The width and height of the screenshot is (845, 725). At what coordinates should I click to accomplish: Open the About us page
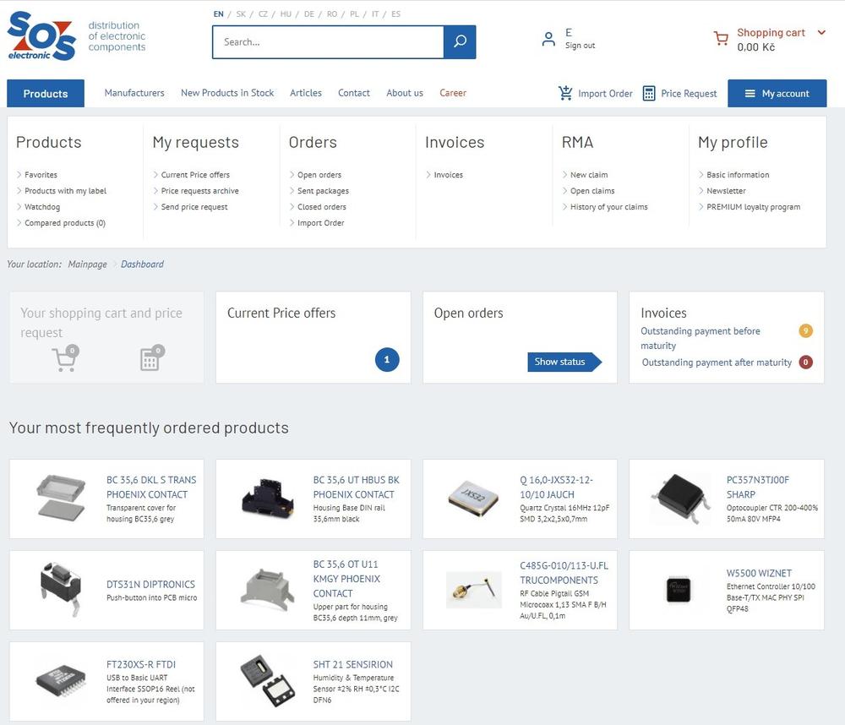click(x=405, y=93)
